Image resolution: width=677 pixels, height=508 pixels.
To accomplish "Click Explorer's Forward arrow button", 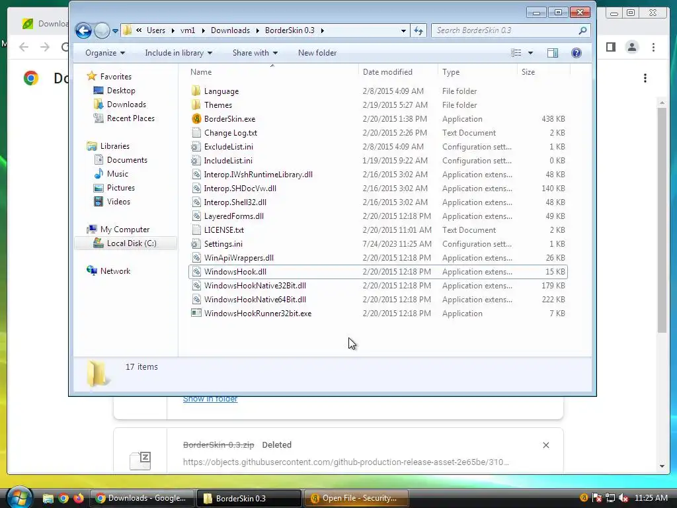I will point(102,30).
